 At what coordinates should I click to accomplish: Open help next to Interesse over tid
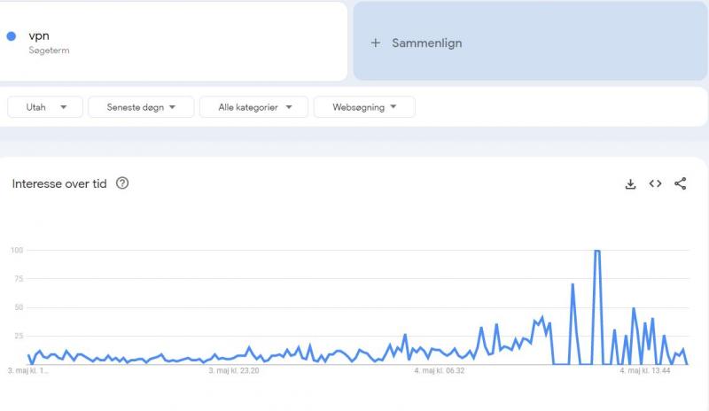tap(122, 183)
